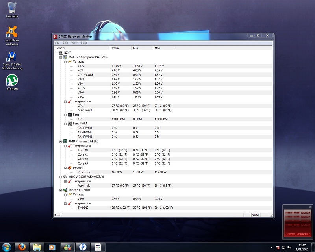Open the µTorrent desktop shortcut

point(12,81)
